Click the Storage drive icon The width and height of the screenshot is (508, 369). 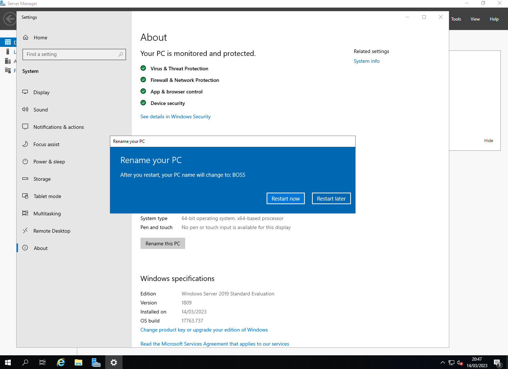click(x=25, y=179)
